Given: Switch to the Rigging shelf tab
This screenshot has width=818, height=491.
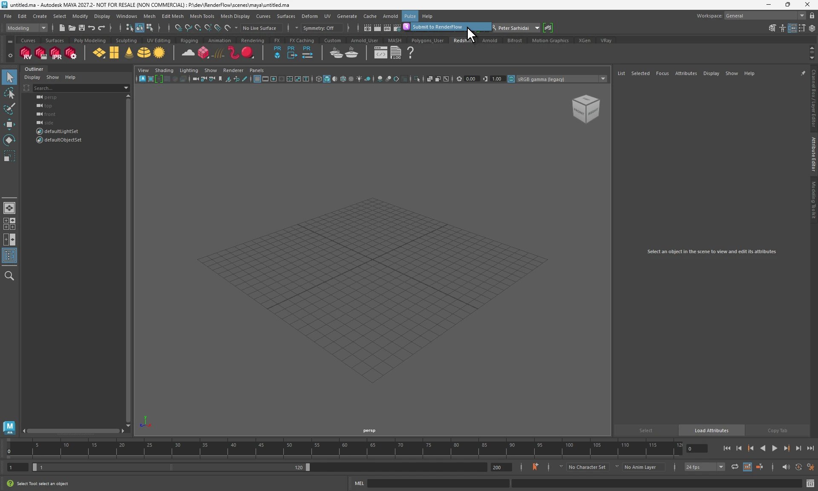Looking at the screenshot, I should [189, 40].
